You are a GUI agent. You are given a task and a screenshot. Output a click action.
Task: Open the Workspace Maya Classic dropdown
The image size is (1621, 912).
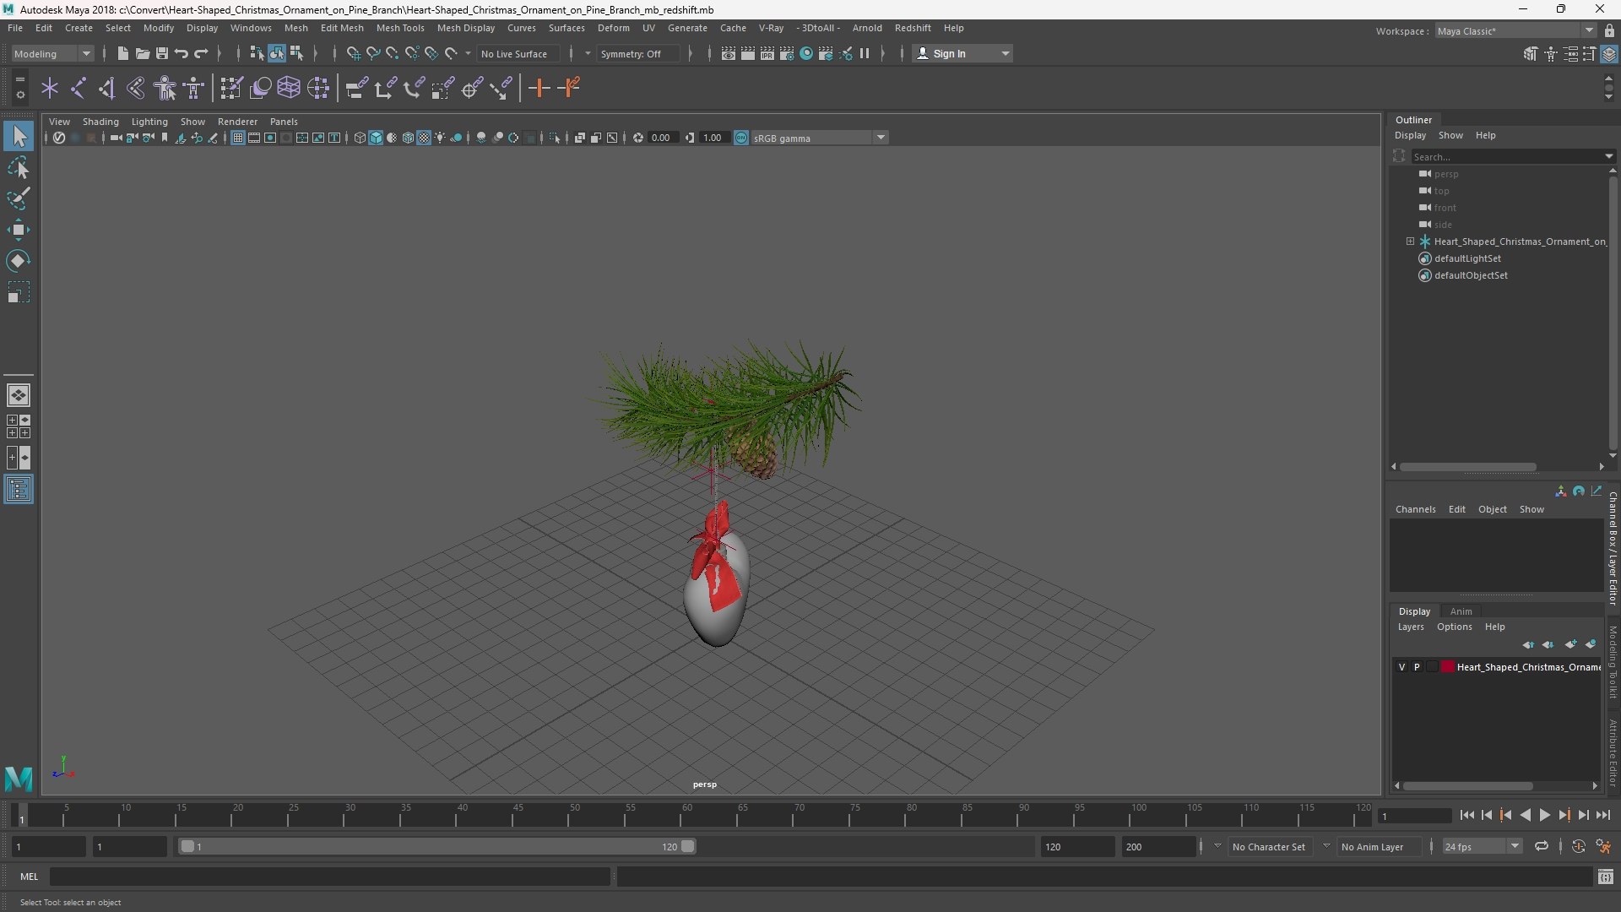1515,30
